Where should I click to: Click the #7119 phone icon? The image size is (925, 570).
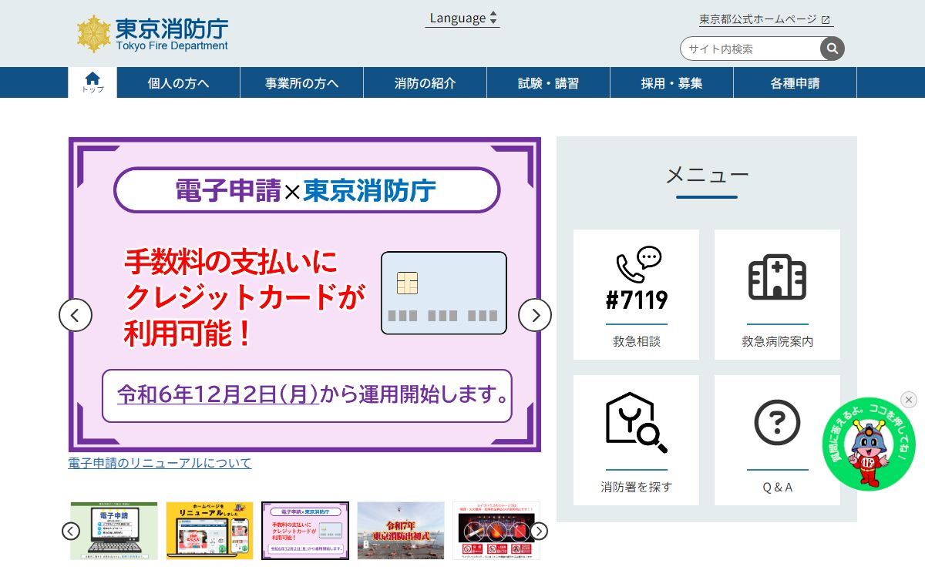pos(637,279)
